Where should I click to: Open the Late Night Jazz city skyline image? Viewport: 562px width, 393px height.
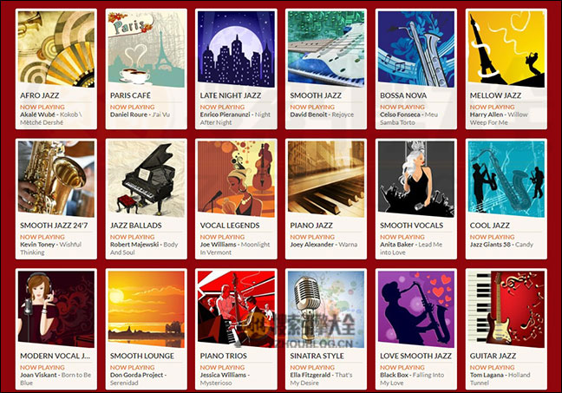[x=236, y=49]
